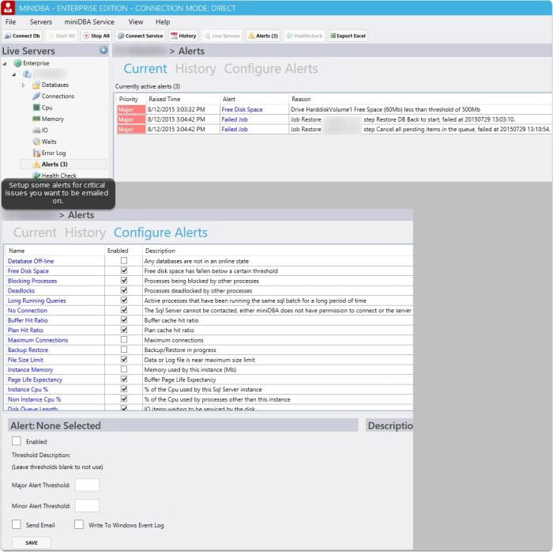Switch to the Configure Alerts tab at top
553x552 pixels.
pyautogui.click(x=270, y=69)
